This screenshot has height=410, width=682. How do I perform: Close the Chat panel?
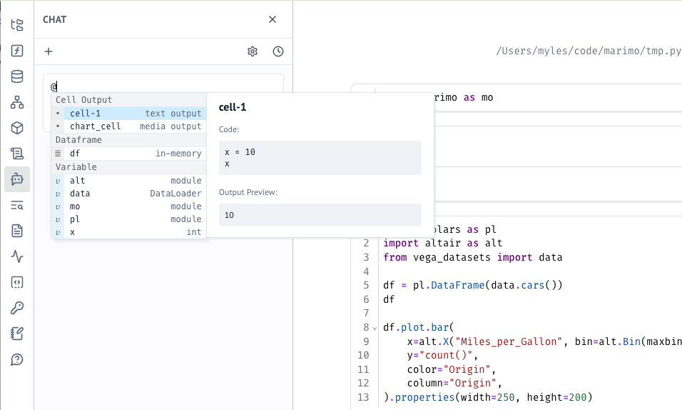(273, 19)
